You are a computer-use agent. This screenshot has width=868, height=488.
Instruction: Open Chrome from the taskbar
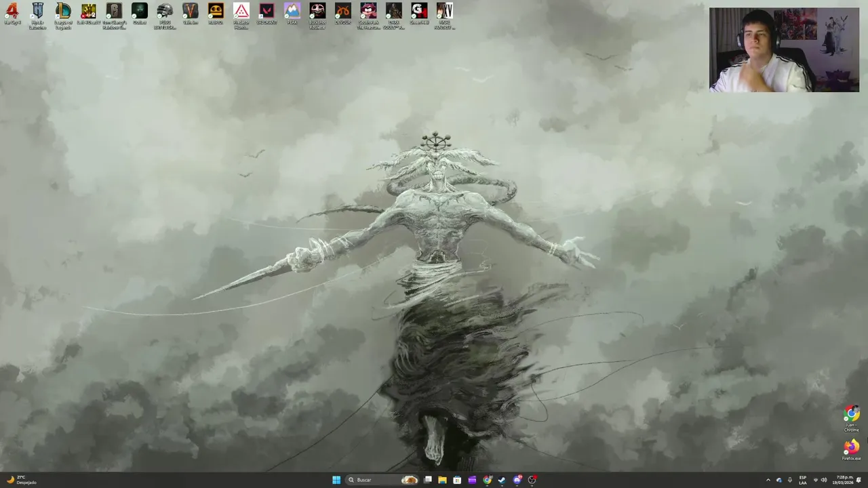pyautogui.click(x=487, y=480)
